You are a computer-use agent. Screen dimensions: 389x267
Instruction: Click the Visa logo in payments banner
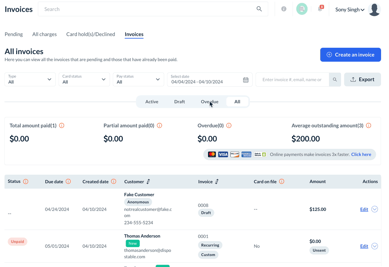coord(223,154)
